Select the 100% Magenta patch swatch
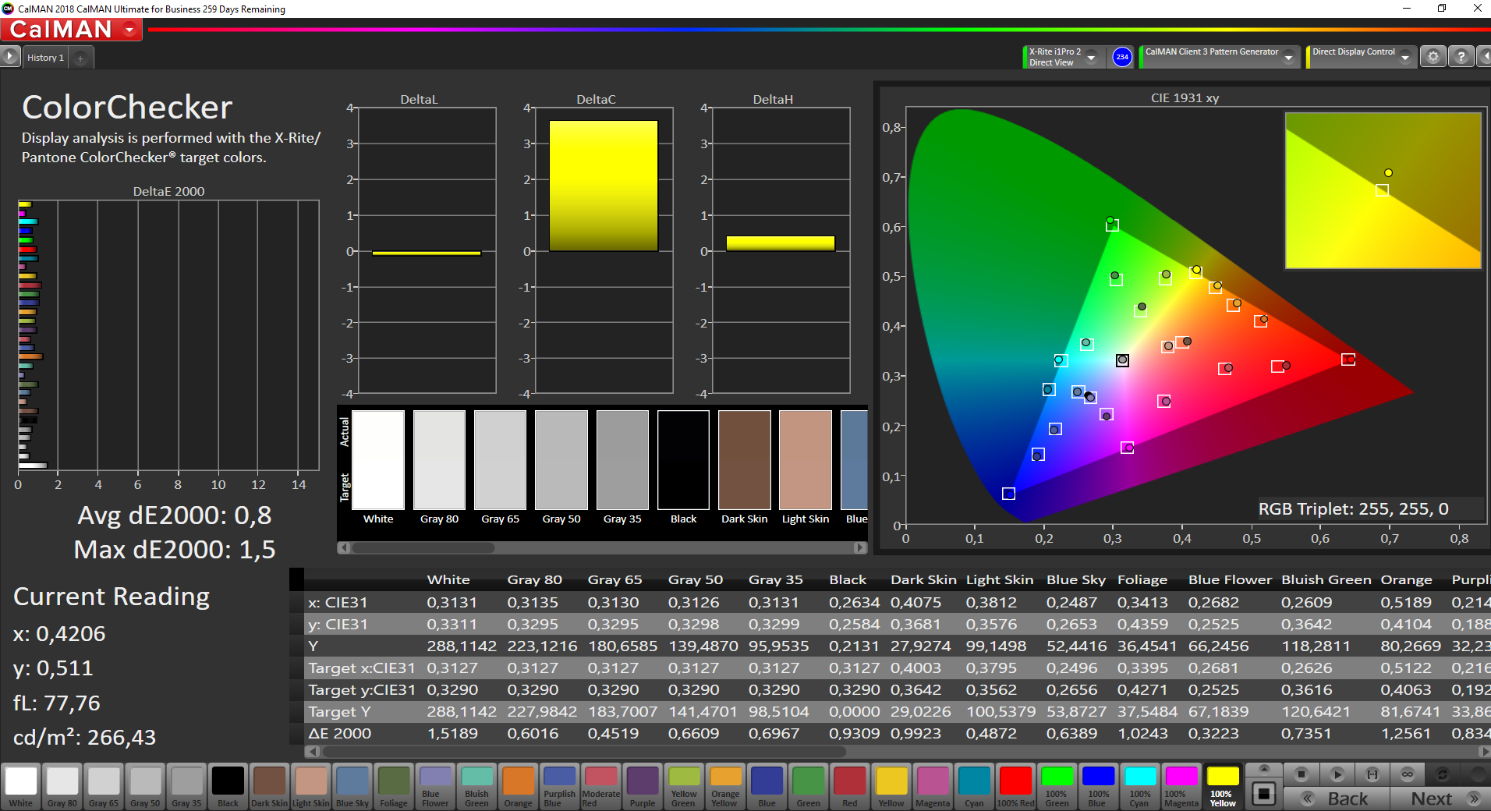 [1181, 786]
